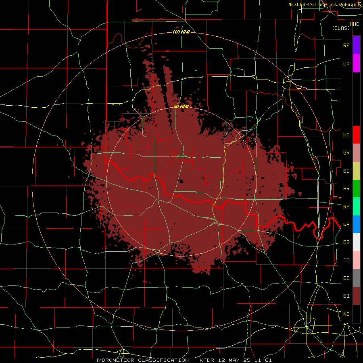Viewport: 363px width, 363px height.
Task: Click the 'HYDROMETEOR CLASSIFICATION' title text
Action: 142,360
